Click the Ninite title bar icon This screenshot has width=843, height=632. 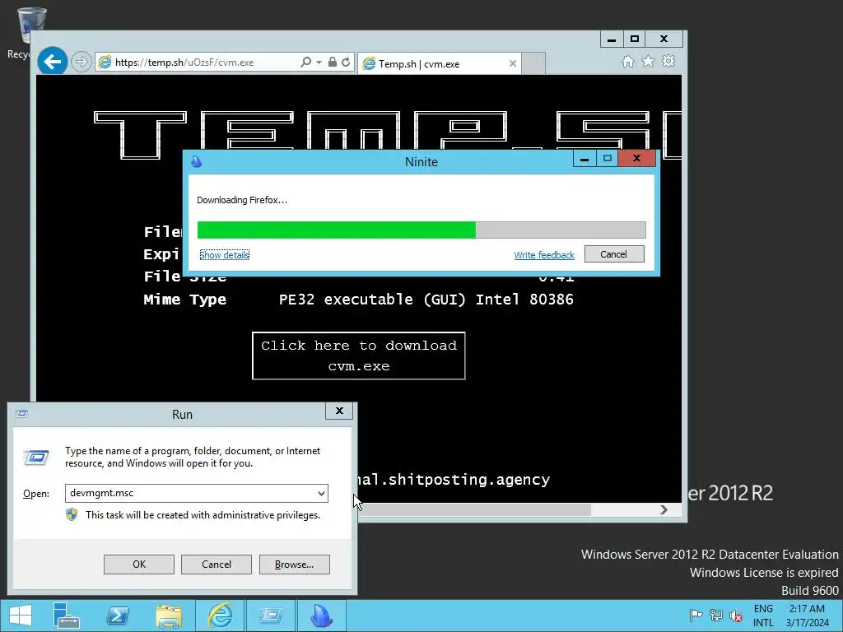(196, 161)
